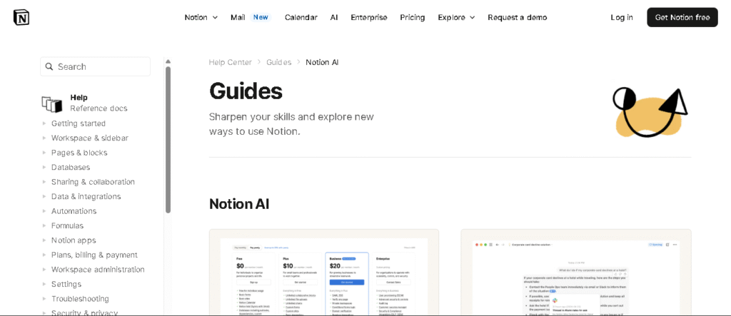Open Pricing page from navigation bar
731x316 pixels.
(x=412, y=17)
